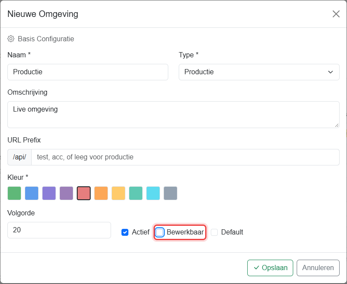Tick the Default checkbox
This screenshot has height=284, width=347.
click(x=214, y=232)
